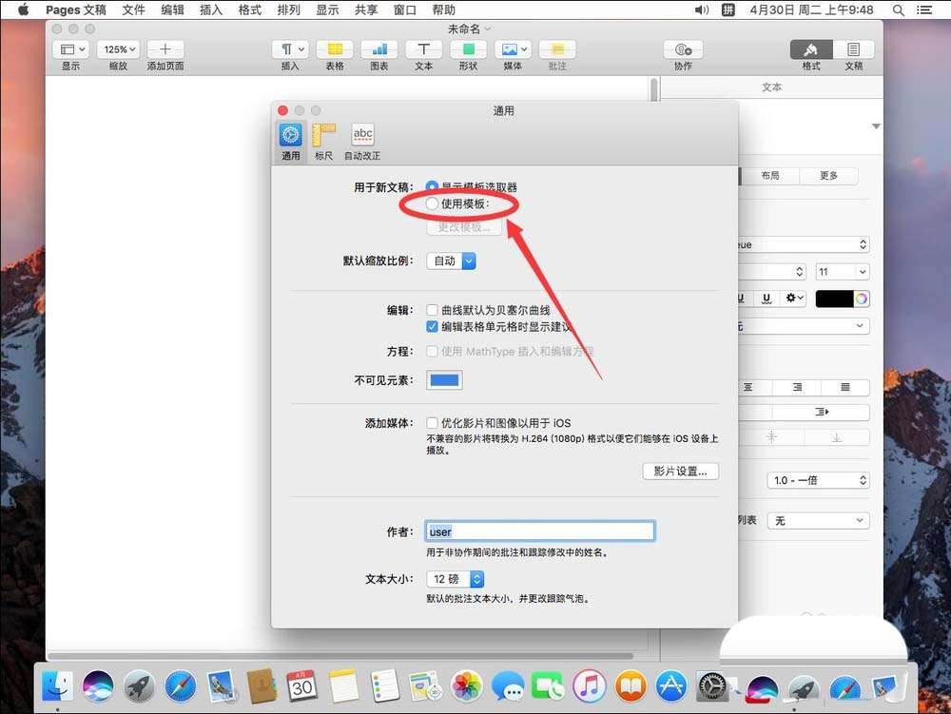
Task: Open the comment text size dropdown
Action: pos(456,578)
